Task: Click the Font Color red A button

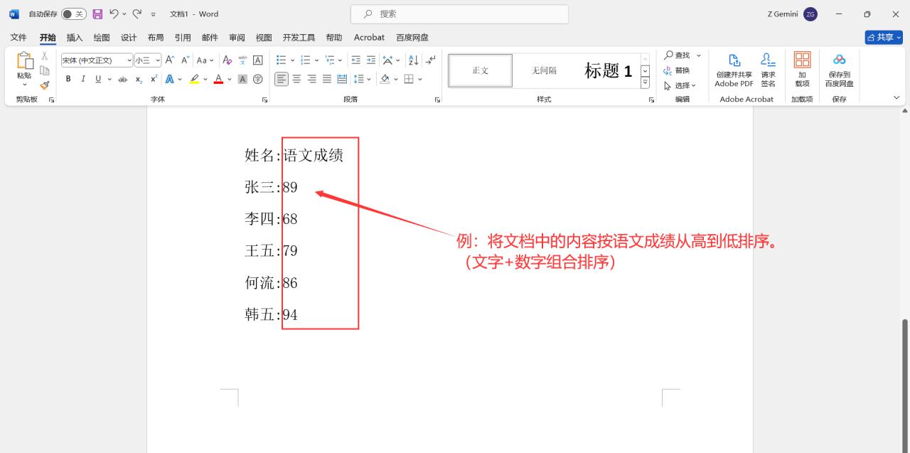Action: click(218, 79)
